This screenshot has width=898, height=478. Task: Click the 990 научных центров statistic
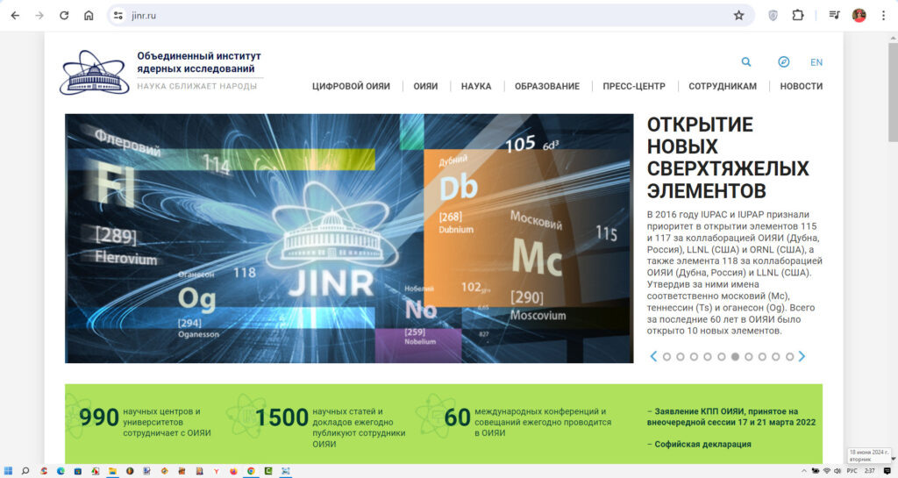tap(145, 422)
